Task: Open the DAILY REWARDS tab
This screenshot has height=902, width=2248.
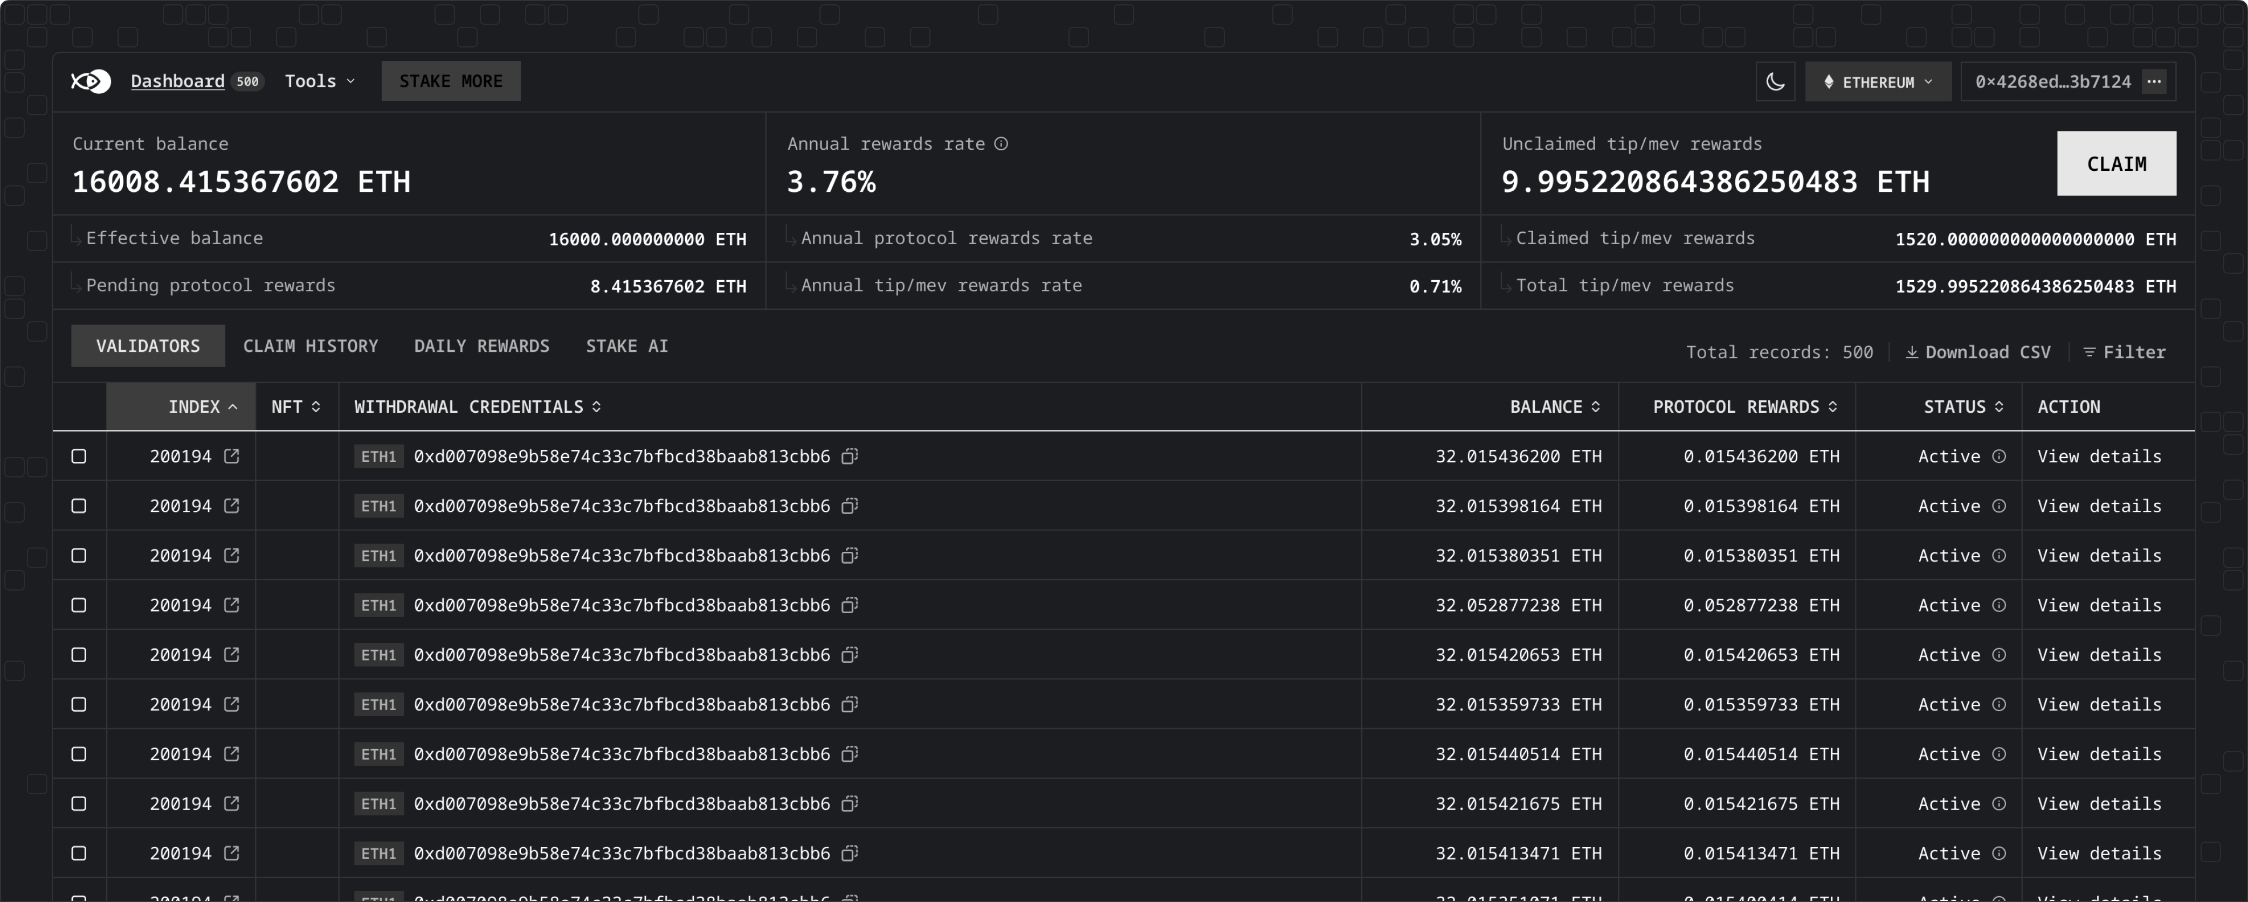Action: coord(482,345)
